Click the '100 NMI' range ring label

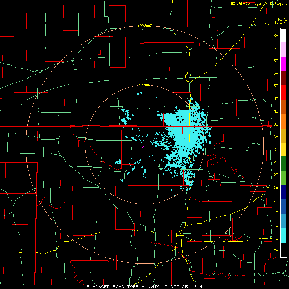point(144,26)
